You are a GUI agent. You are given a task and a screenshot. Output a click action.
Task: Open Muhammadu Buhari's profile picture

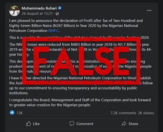[x=14, y=11]
